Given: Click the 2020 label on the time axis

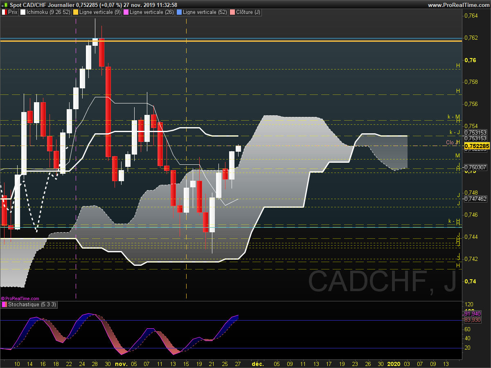Looking at the screenshot, I should coord(394,364).
